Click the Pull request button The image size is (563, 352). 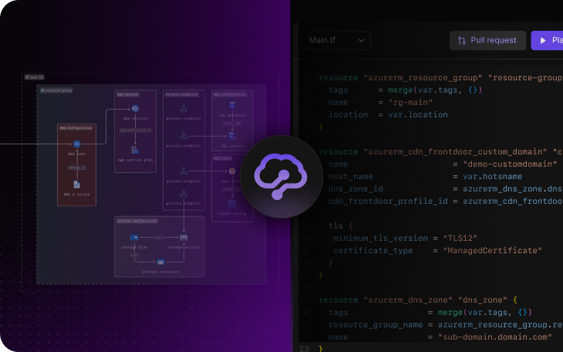487,40
